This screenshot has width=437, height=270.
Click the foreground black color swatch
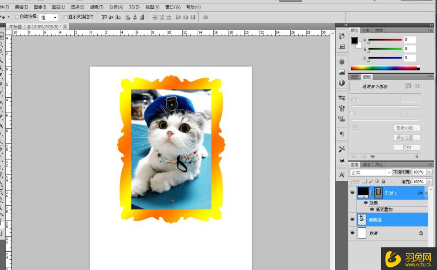pos(354,41)
